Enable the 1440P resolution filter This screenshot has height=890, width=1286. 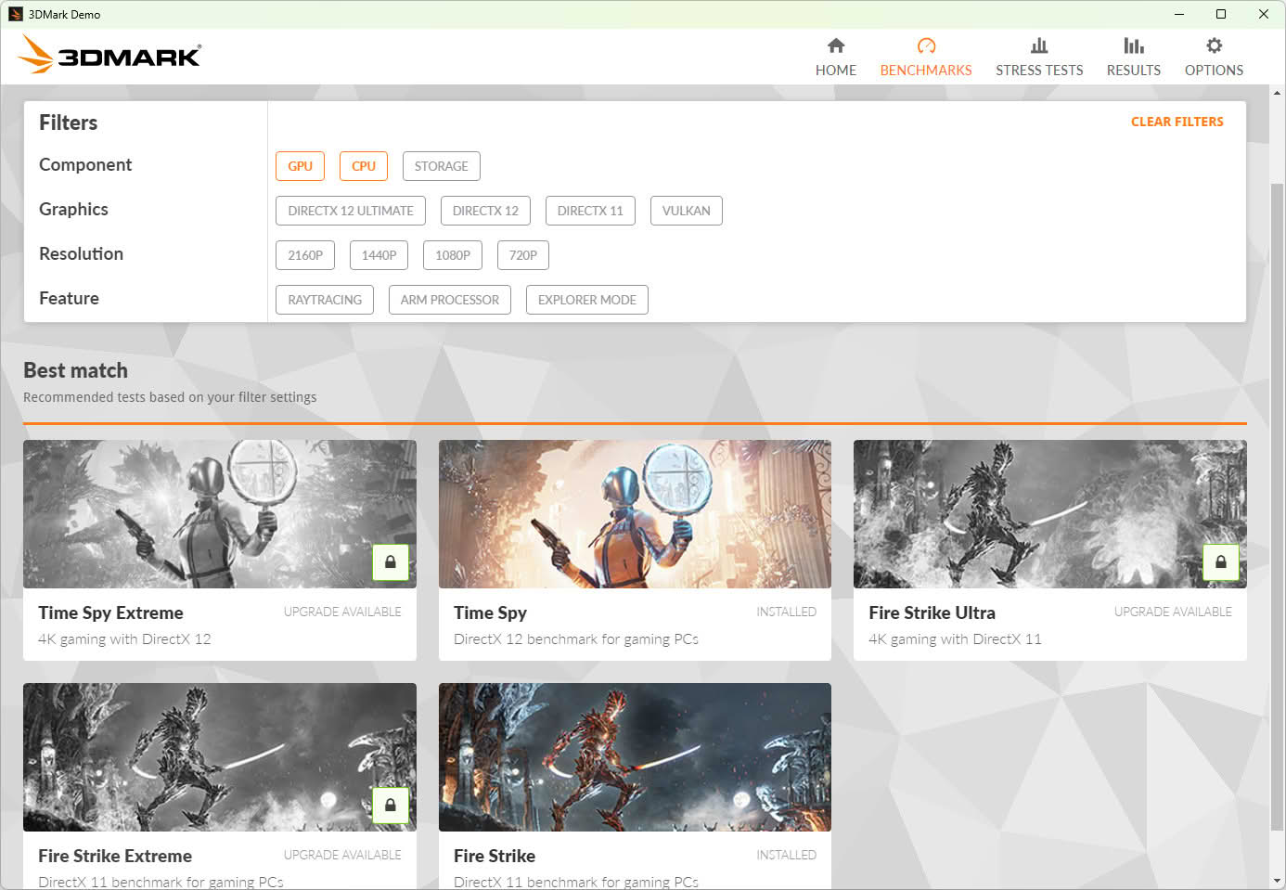[x=379, y=255]
